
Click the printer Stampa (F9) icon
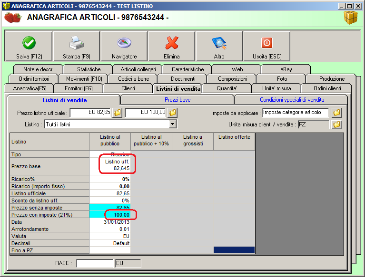[76, 43]
